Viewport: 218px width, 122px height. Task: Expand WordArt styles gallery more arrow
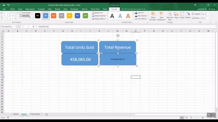coord(133,19)
